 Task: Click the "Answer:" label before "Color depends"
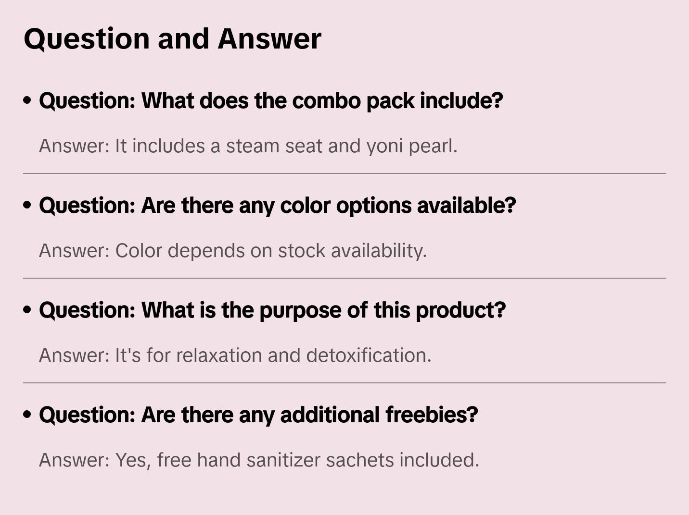point(75,251)
